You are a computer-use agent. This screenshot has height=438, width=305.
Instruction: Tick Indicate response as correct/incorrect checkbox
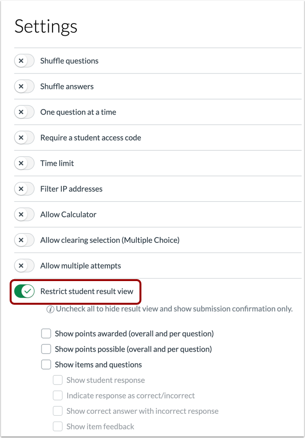(x=58, y=396)
